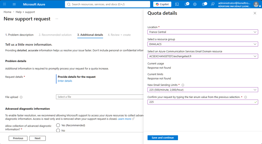The width and height of the screenshot is (262, 144).
Task: Click the info icon beside File upload
Action: point(21,97)
